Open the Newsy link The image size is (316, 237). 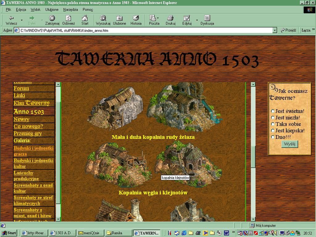point(21,119)
